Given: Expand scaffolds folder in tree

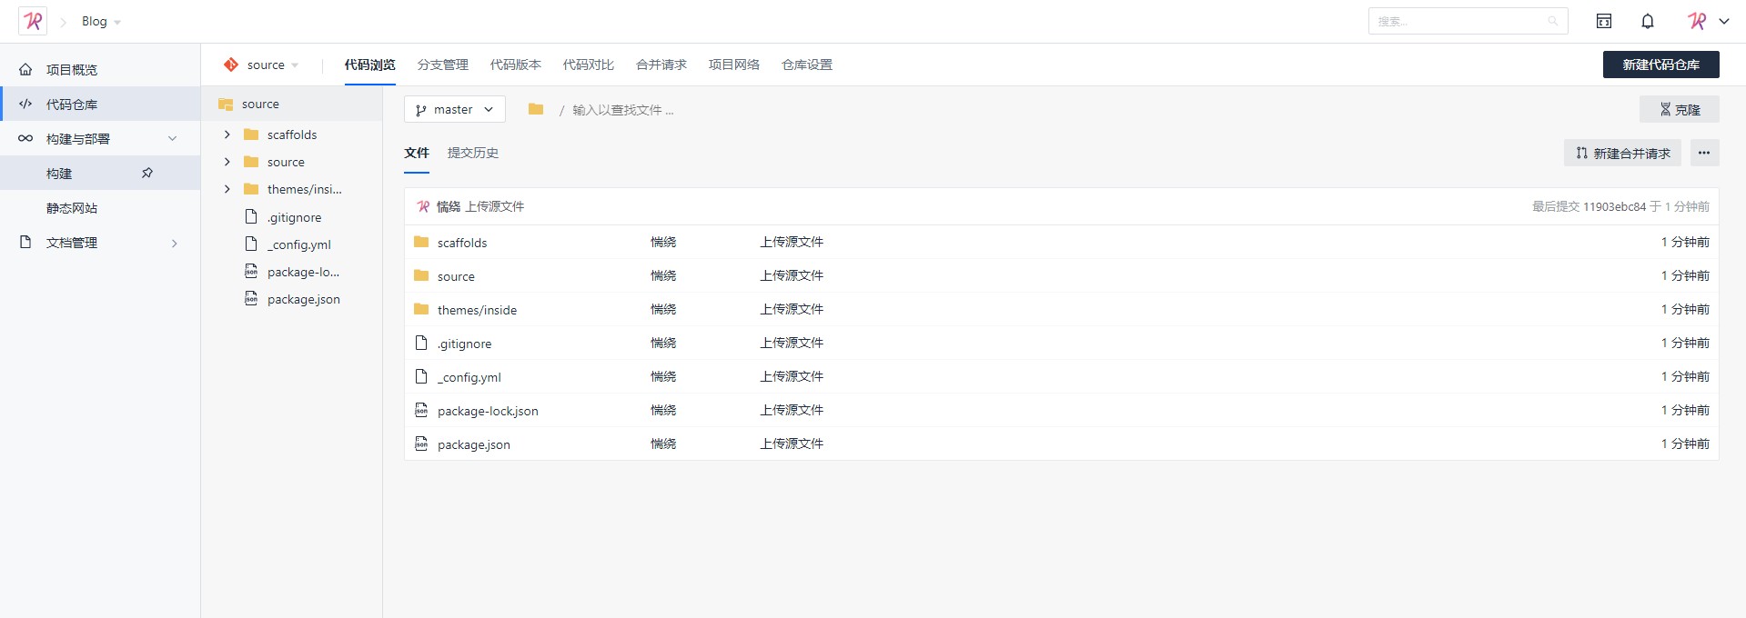Looking at the screenshot, I should point(227,135).
